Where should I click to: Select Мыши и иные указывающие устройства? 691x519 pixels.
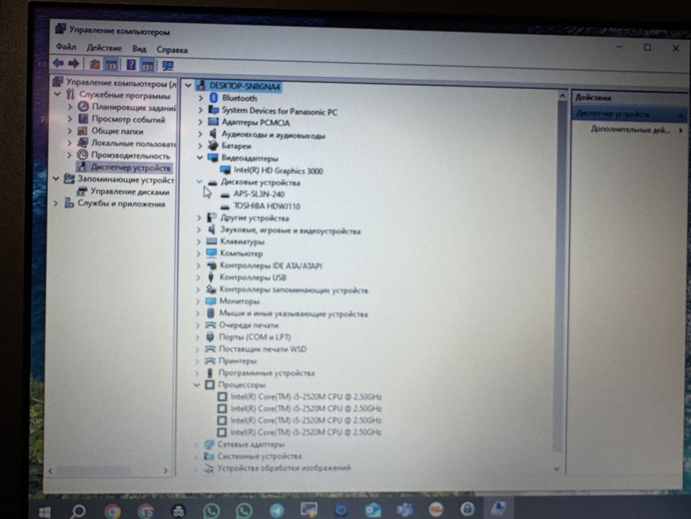tap(293, 314)
